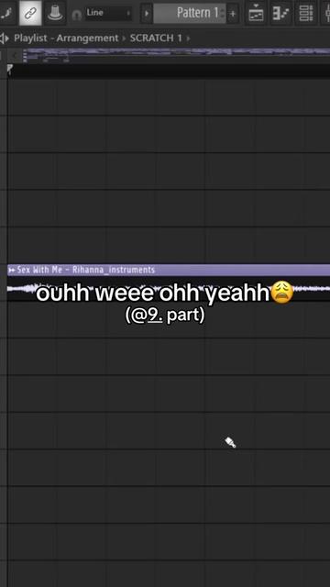Viewport: 330px width, 587px height.
Task: Open the Playlist view icon
Action: click(x=256, y=13)
